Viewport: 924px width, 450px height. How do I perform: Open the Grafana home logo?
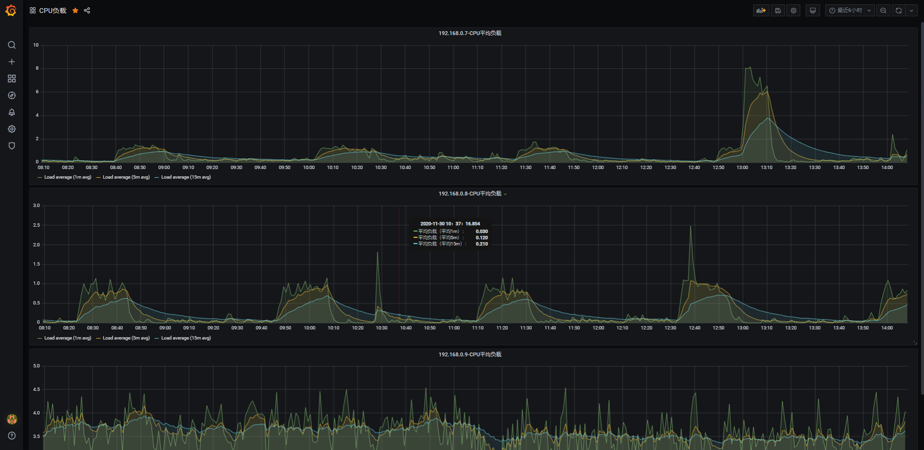(11, 11)
